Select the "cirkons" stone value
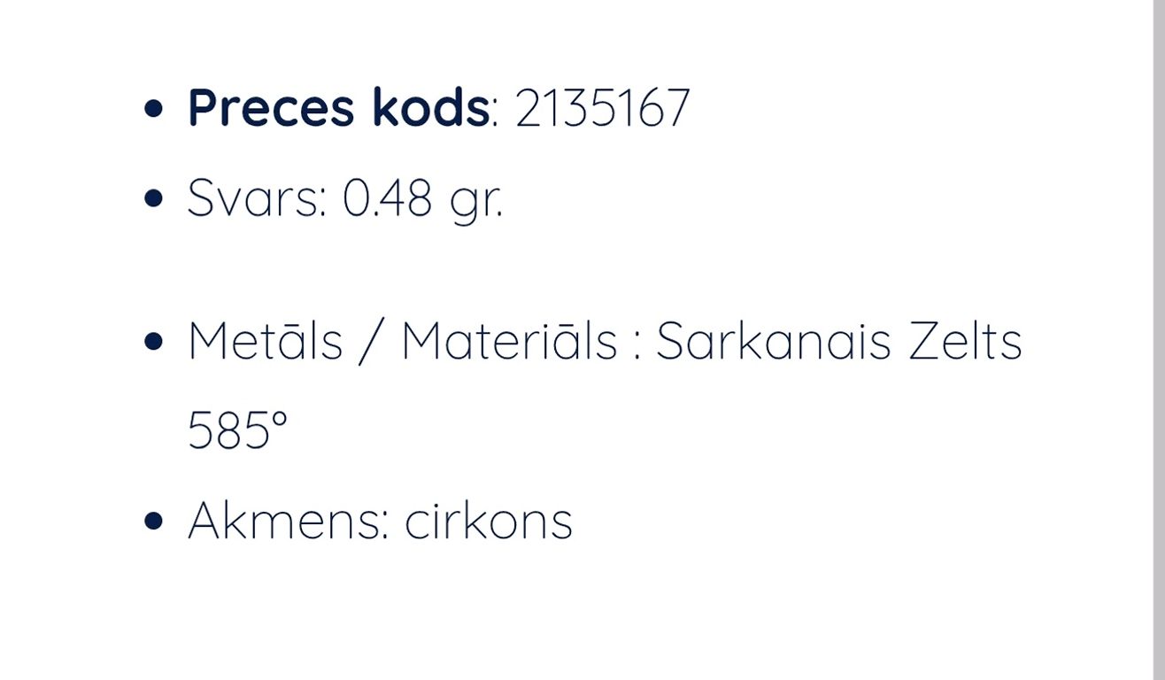The image size is (1165, 680). tap(489, 521)
